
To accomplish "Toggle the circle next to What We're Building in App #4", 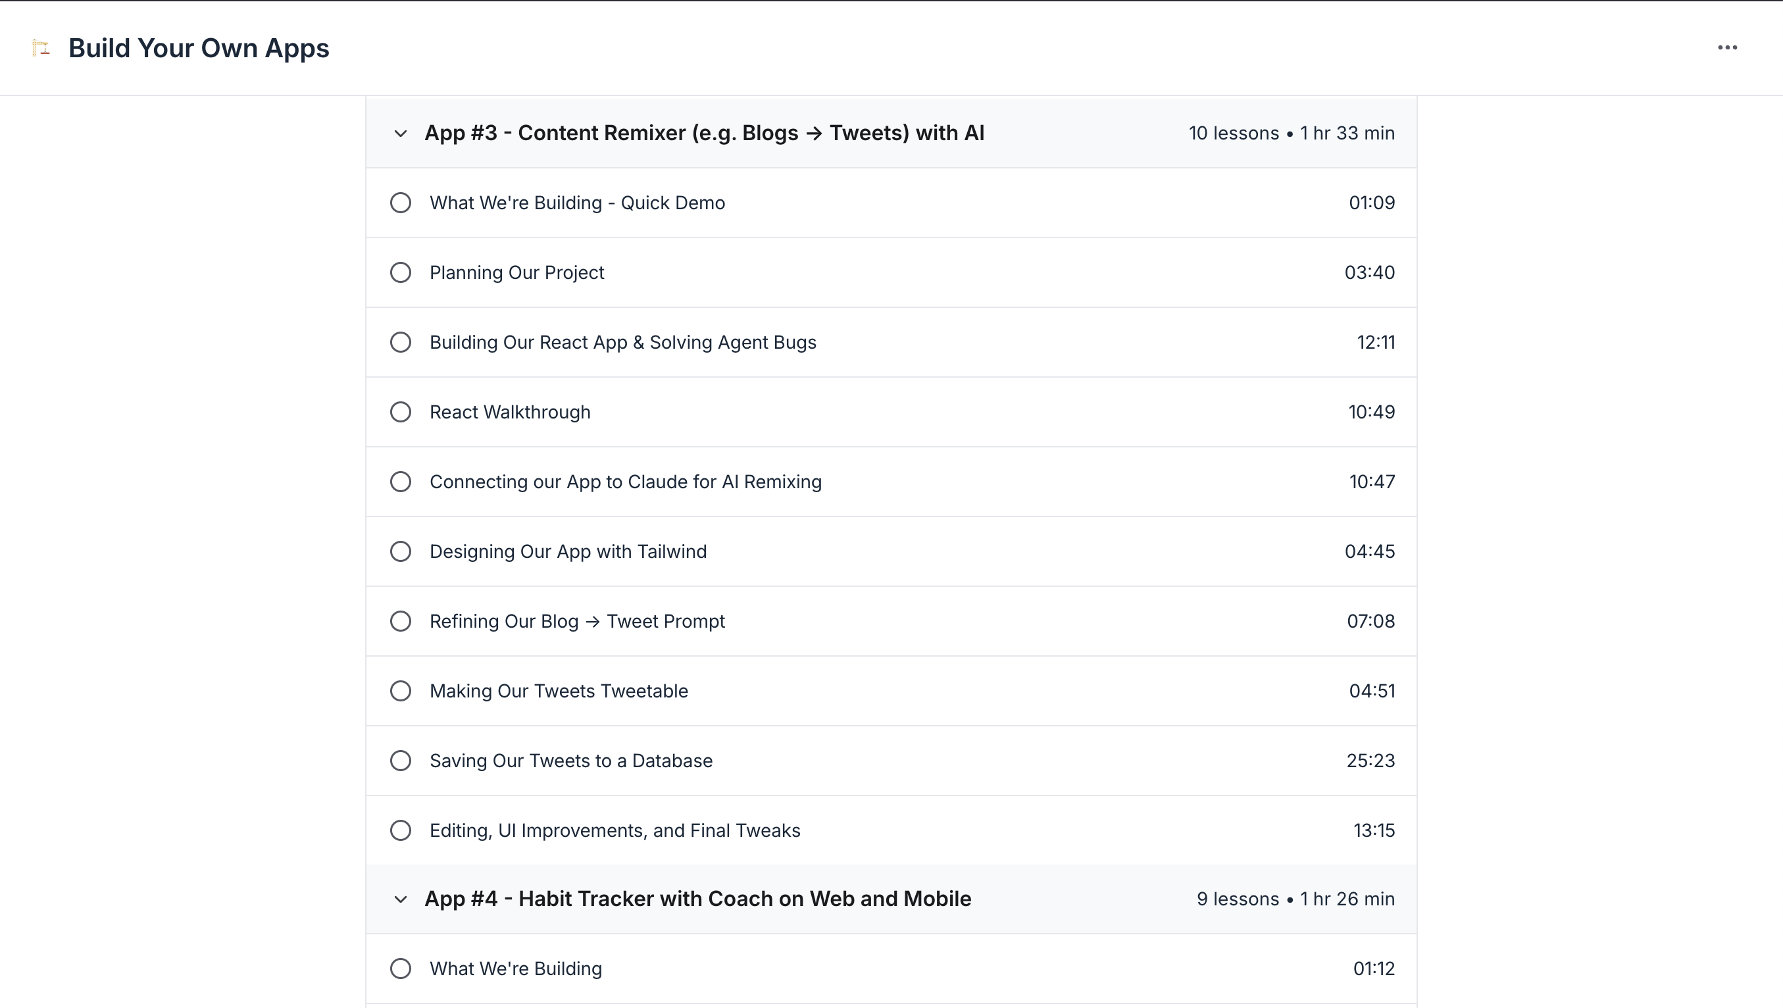I will (x=400, y=968).
